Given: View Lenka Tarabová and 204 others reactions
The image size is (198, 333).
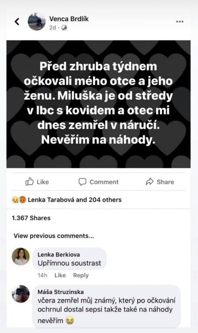Looking at the screenshot, I should click(75, 200).
